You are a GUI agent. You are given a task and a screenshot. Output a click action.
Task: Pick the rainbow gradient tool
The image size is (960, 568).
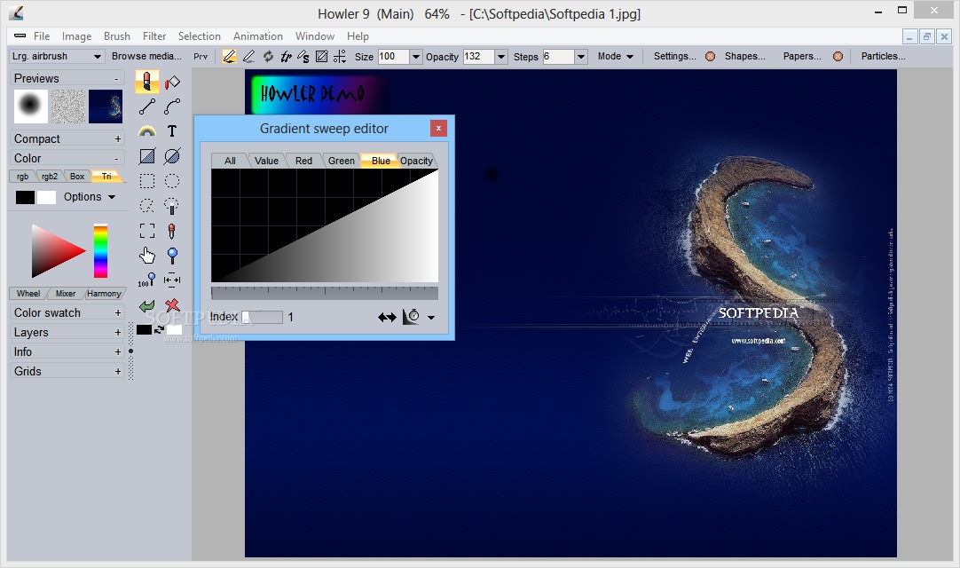(x=147, y=131)
